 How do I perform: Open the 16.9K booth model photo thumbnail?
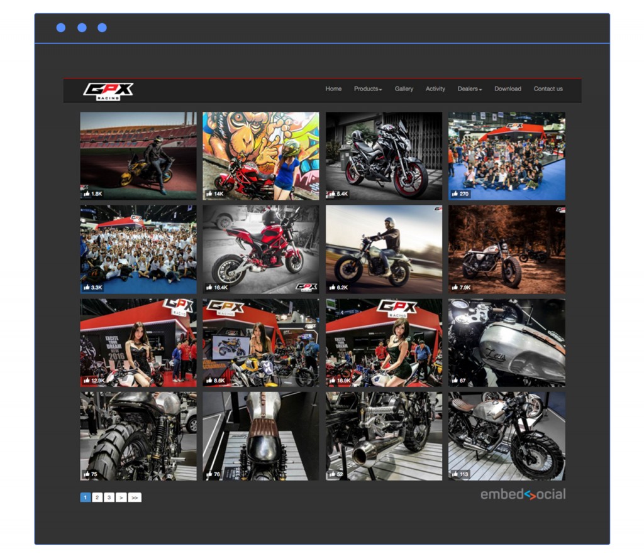pyautogui.click(x=384, y=341)
